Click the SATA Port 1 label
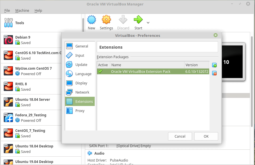 99,146
